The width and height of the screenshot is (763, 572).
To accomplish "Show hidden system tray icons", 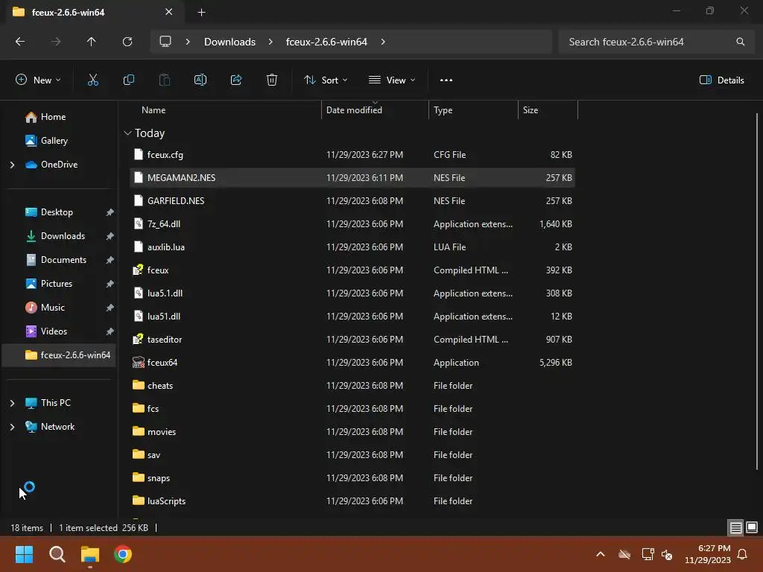I will 601,554.
